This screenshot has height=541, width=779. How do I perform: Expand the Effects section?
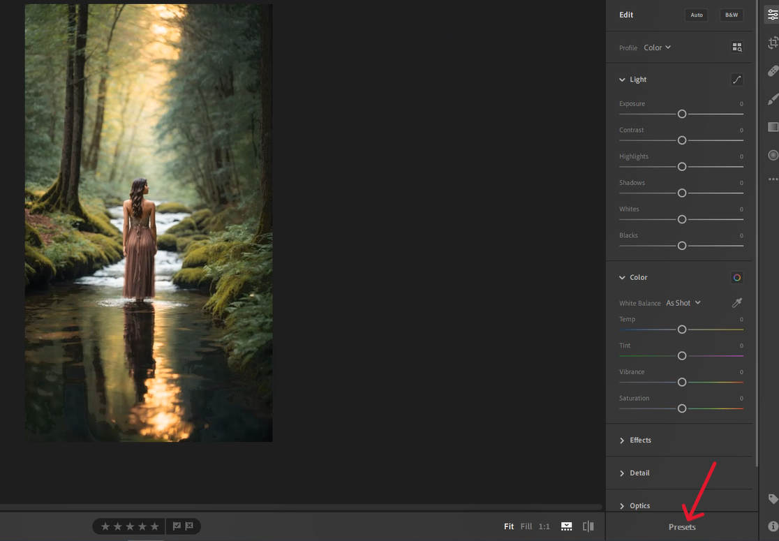pos(640,440)
